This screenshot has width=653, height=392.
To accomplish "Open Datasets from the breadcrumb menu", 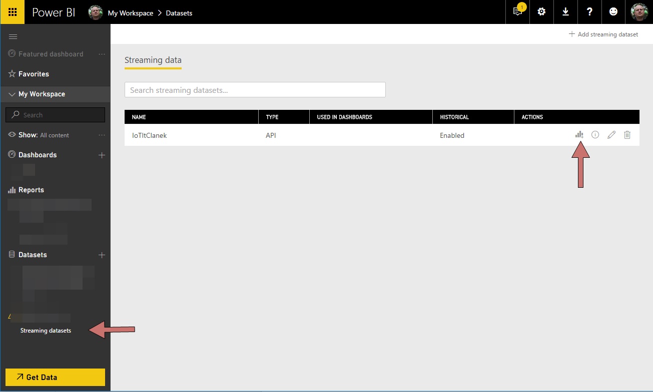I will tap(179, 13).
